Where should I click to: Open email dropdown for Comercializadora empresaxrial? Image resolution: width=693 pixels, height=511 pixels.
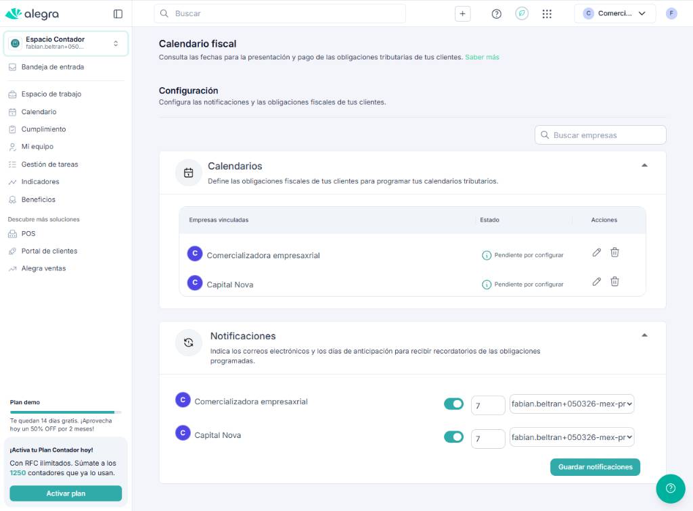point(572,404)
